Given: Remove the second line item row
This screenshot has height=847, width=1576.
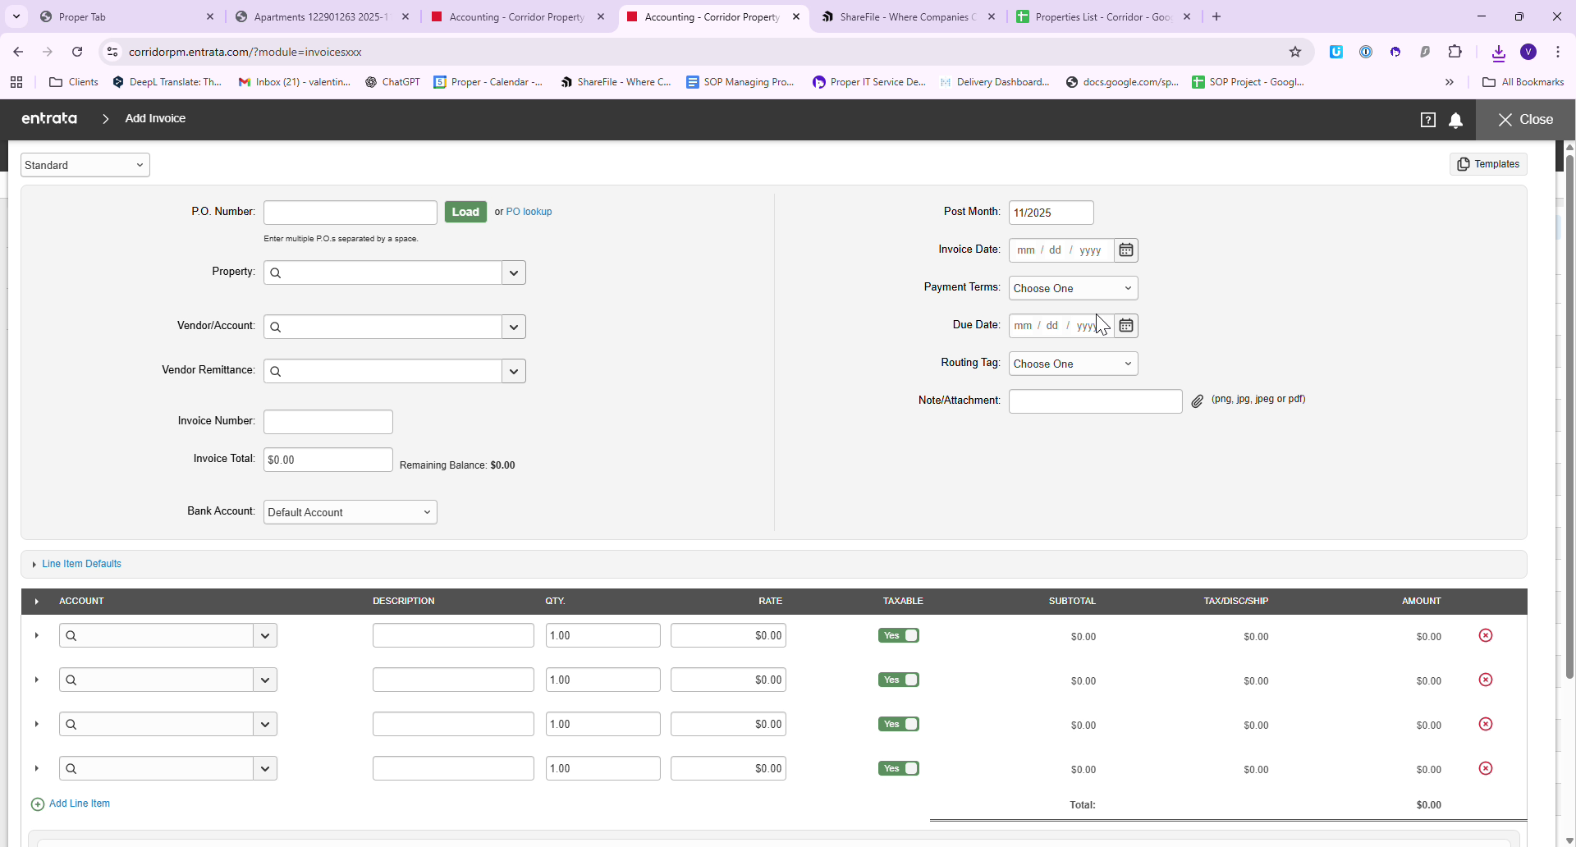Looking at the screenshot, I should pyautogui.click(x=1486, y=680).
